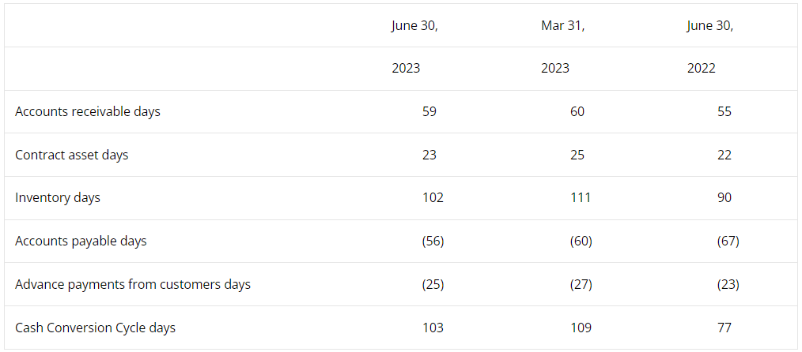Select inventory days value 90
The image size is (802, 352).
point(724,198)
